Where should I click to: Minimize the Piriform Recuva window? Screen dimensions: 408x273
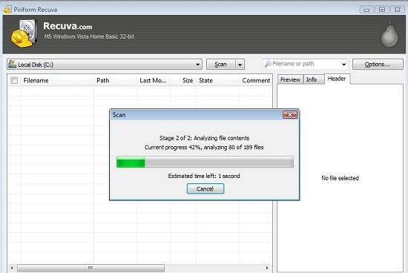click(366, 10)
